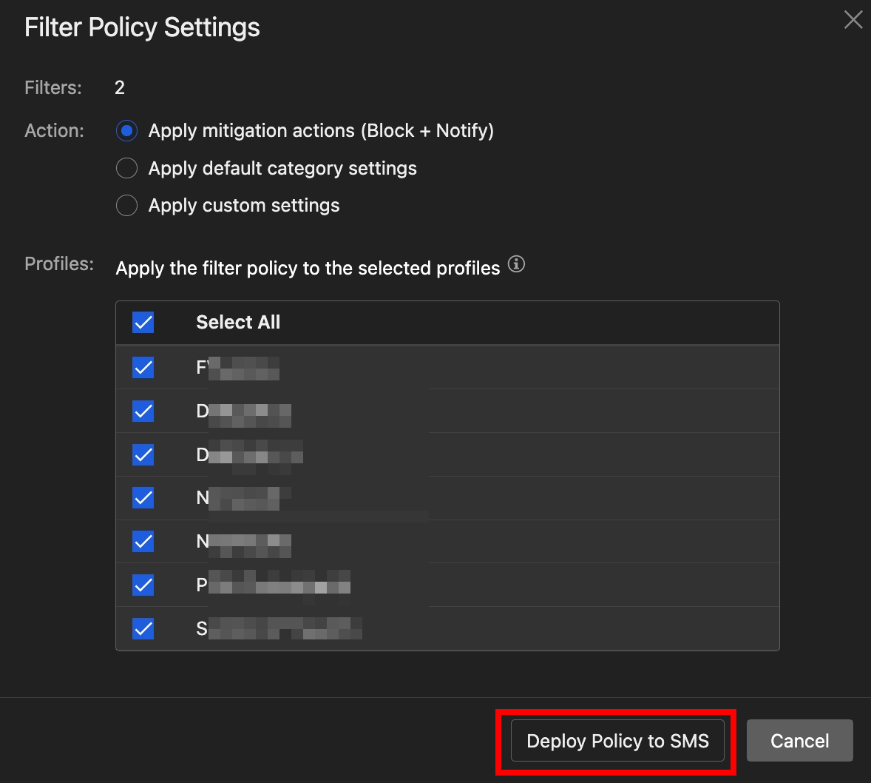Click the blurred profile name beginning with F
The height and width of the screenshot is (783, 871).
coord(237,367)
